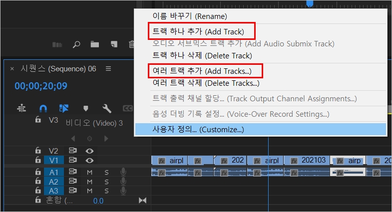Select the V3 track target
392x212 pixels.
coord(53,120)
